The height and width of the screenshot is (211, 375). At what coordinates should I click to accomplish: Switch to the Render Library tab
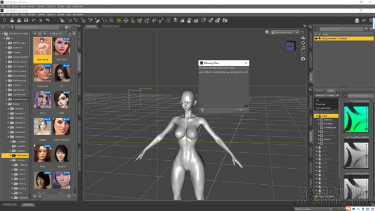click(x=111, y=26)
